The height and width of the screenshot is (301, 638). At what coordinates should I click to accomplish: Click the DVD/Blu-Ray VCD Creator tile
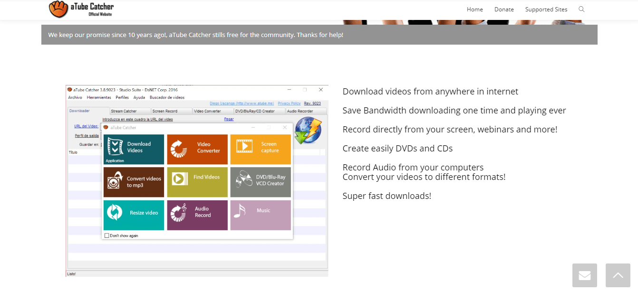pos(261,182)
